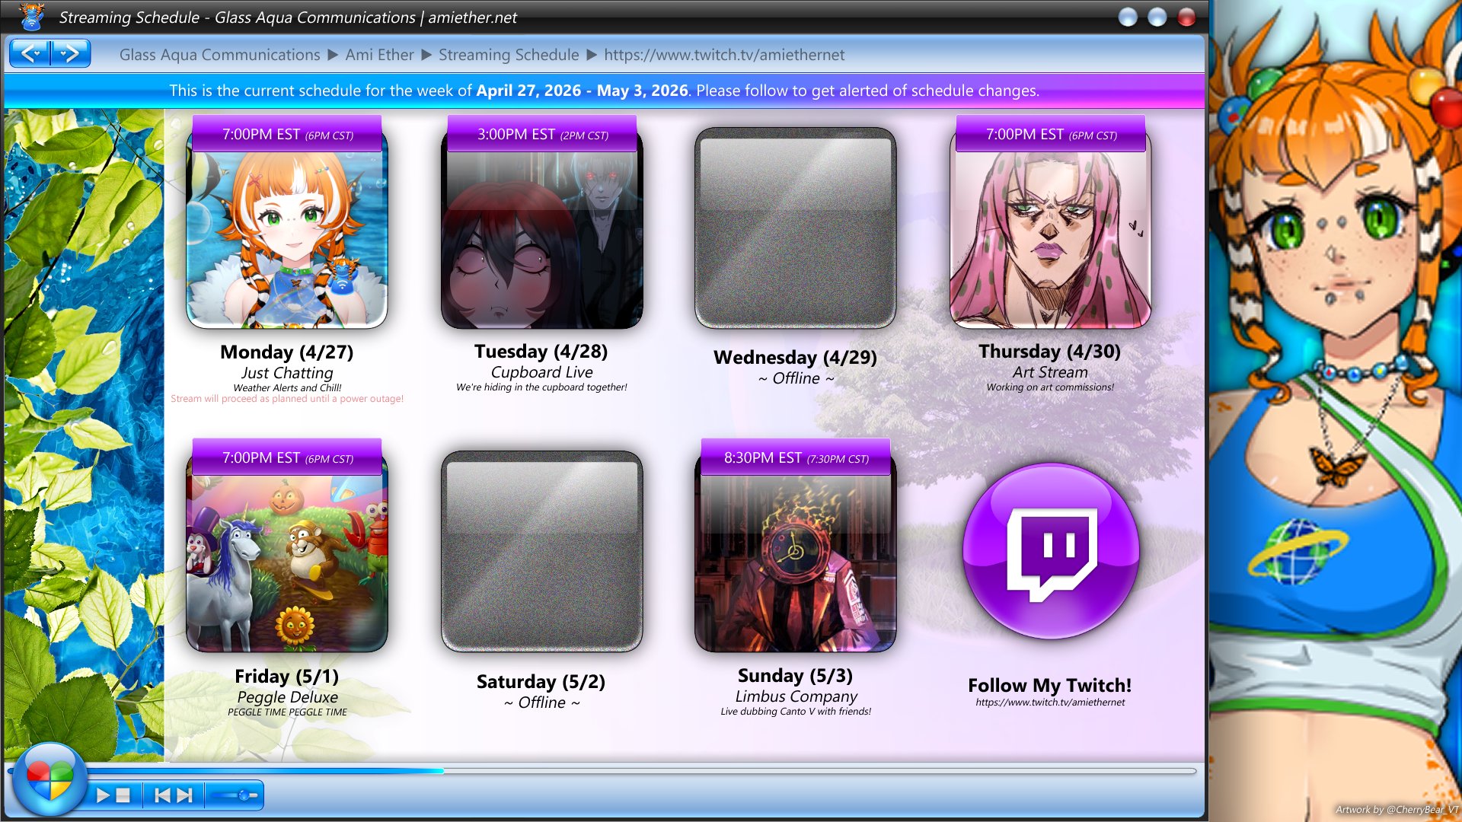Click the red orb close button
The width and height of the screenshot is (1462, 822).
click(x=1186, y=17)
